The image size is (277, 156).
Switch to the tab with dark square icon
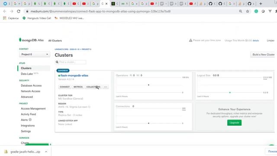[113, 3]
